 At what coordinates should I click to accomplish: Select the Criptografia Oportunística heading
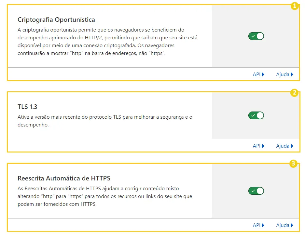(56, 20)
